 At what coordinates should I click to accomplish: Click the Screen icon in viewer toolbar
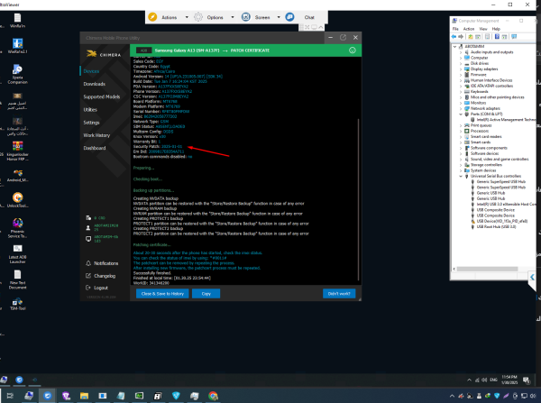(245, 17)
